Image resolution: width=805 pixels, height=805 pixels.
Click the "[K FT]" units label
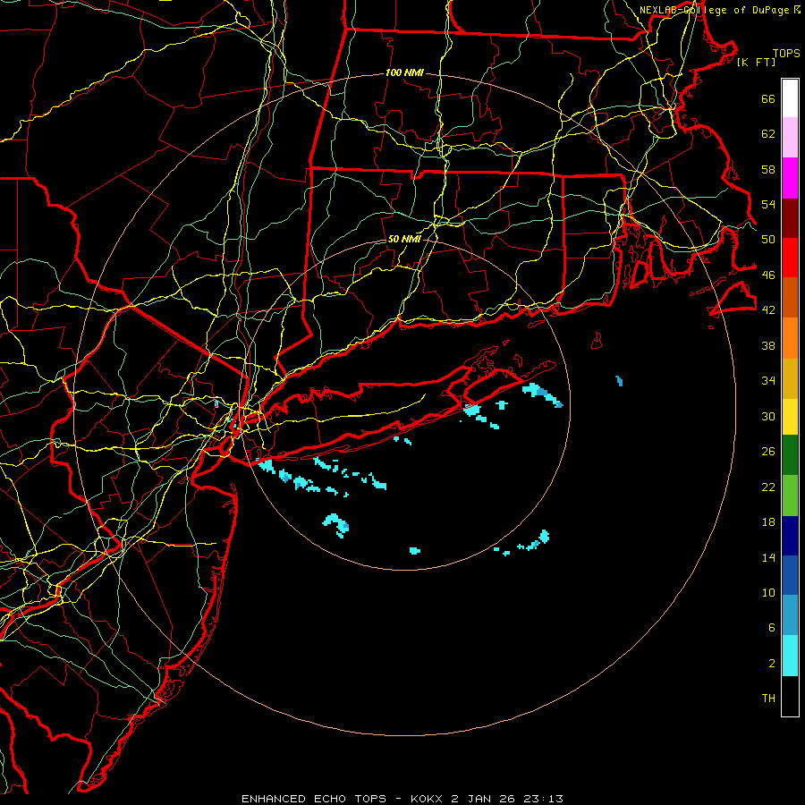pyautogui.click(x=756, y=62)
